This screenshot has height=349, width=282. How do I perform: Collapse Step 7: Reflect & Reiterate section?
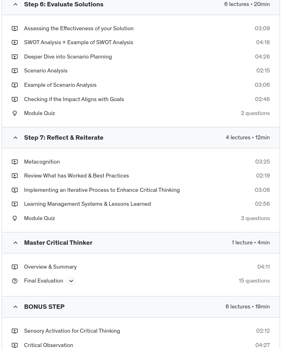click(16, 138)
